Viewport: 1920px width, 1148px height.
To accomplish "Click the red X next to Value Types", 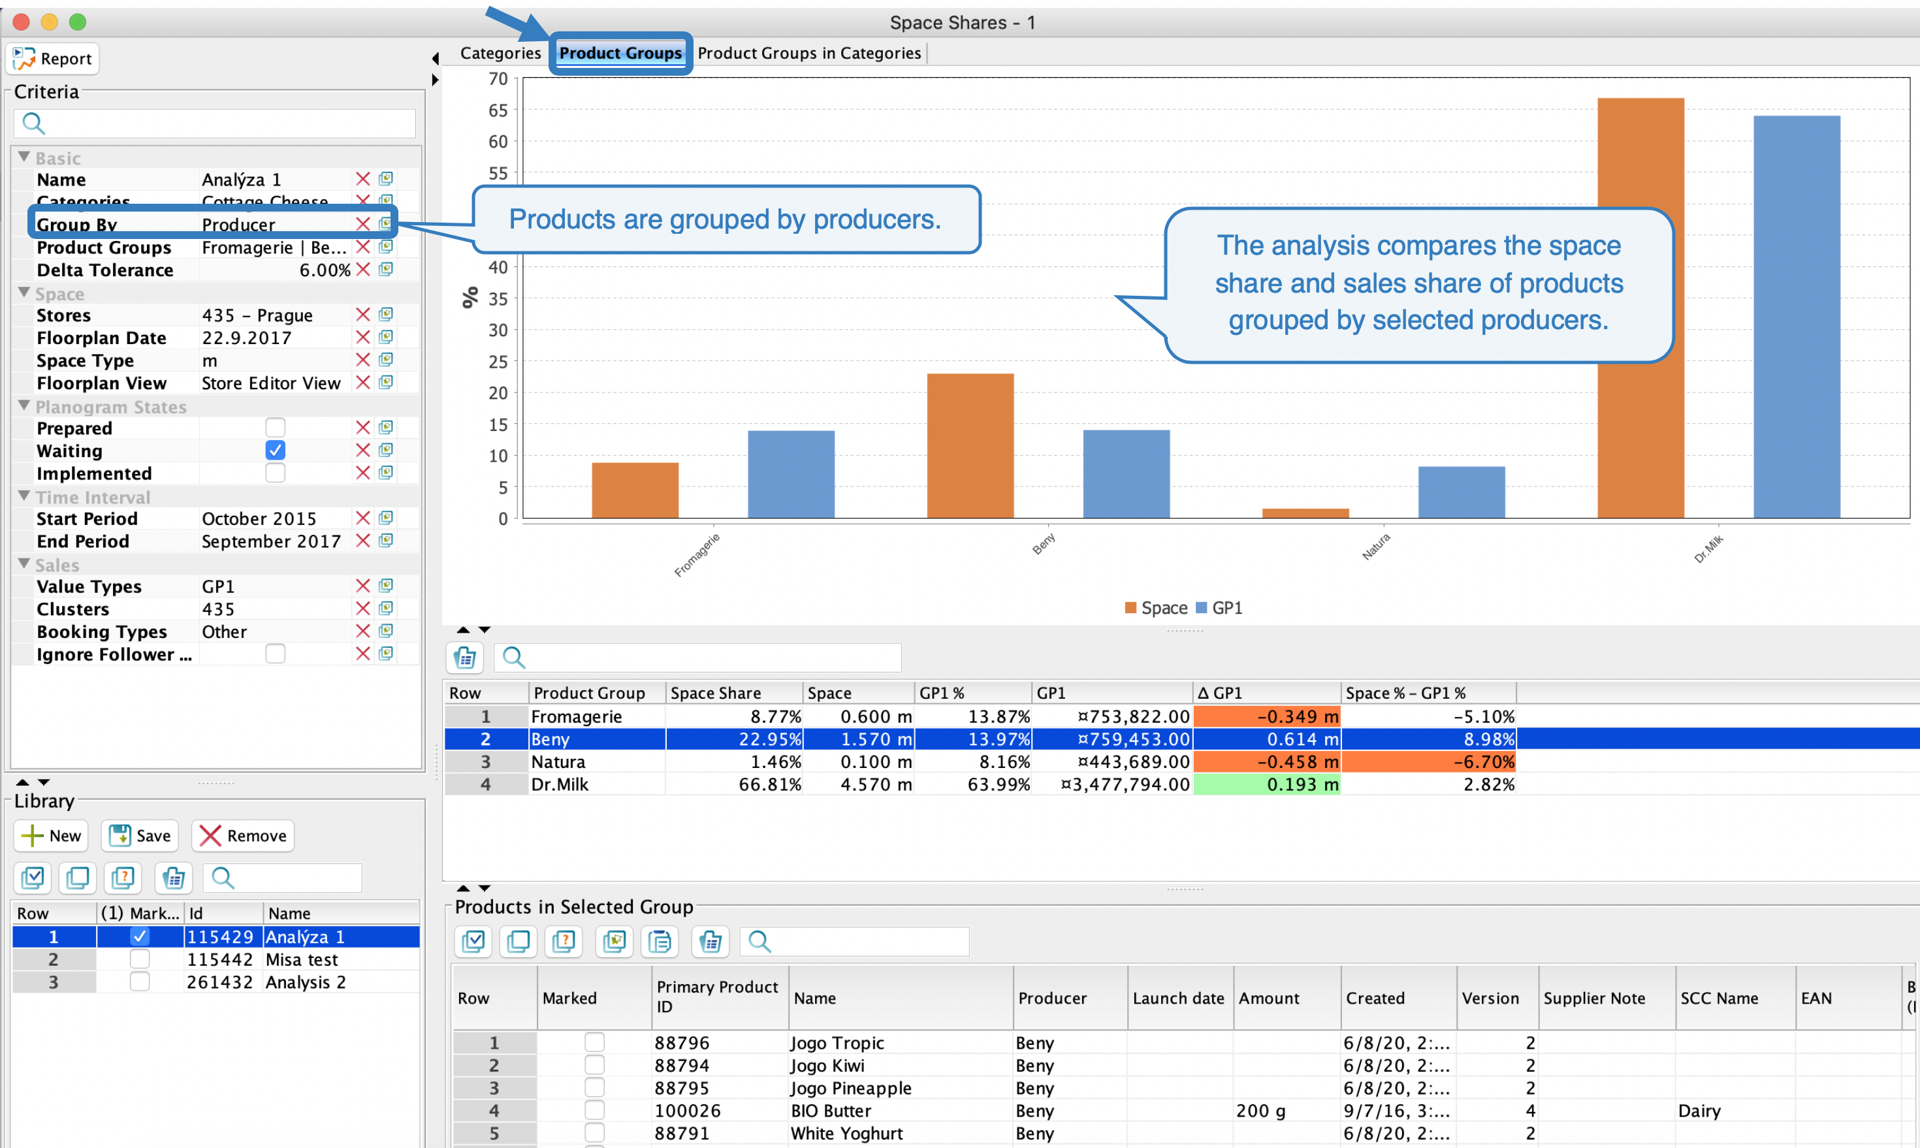I will coord(363,586).
